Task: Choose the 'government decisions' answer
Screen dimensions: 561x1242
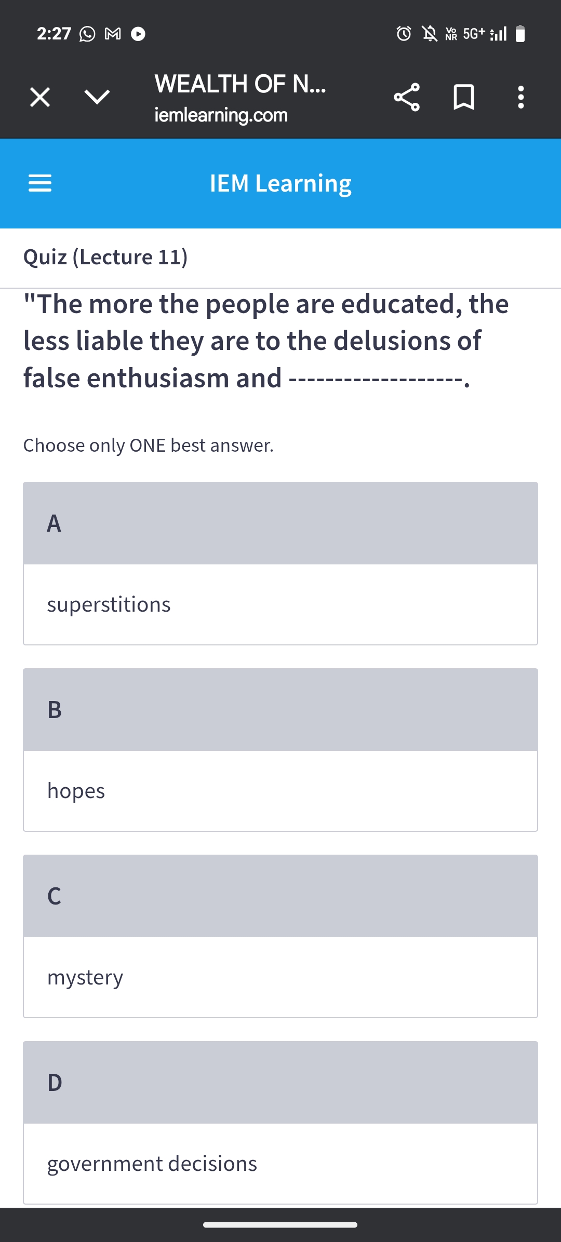Action: (x=280, y=1164)
